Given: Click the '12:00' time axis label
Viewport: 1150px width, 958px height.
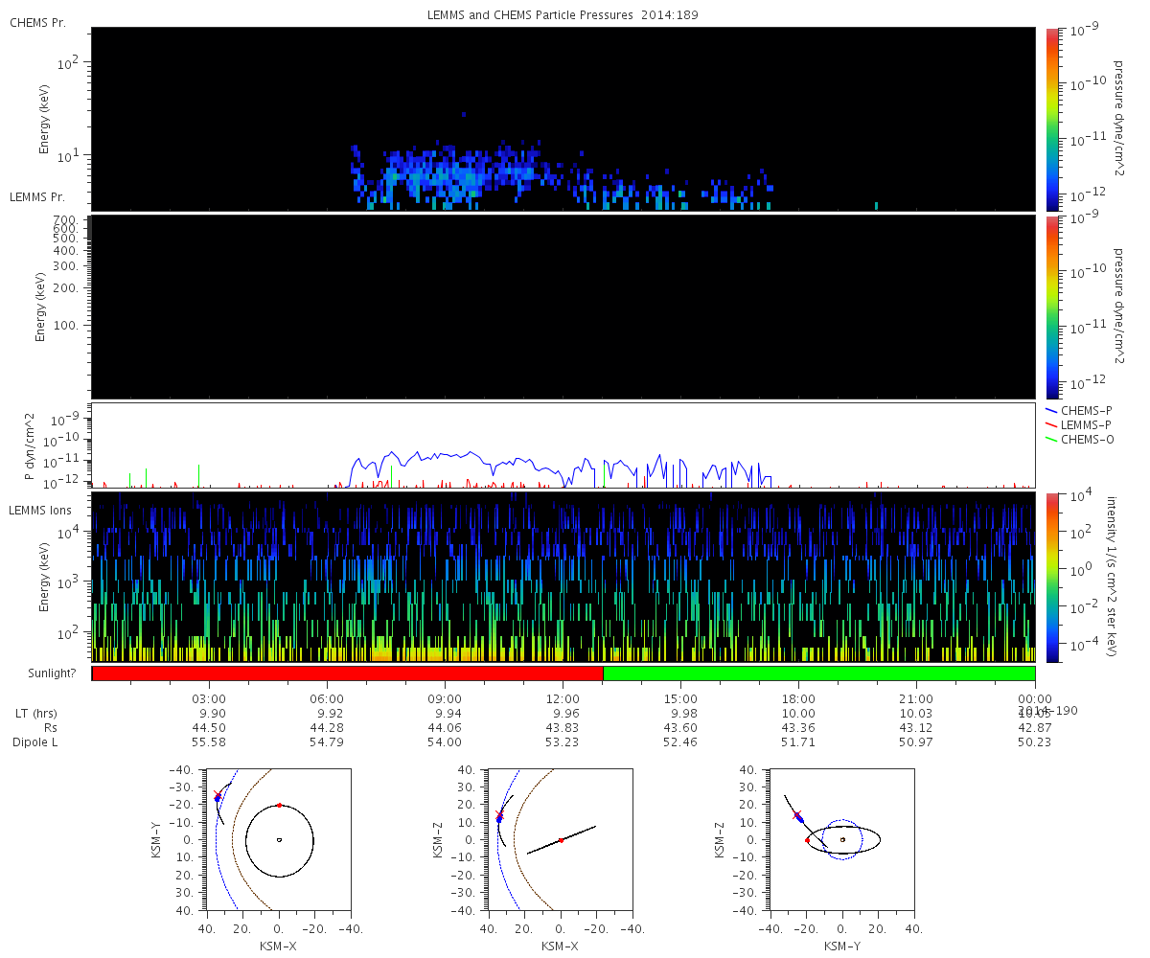Looking at the screenshot, I should pyautogui.click(x=563, y=699).
